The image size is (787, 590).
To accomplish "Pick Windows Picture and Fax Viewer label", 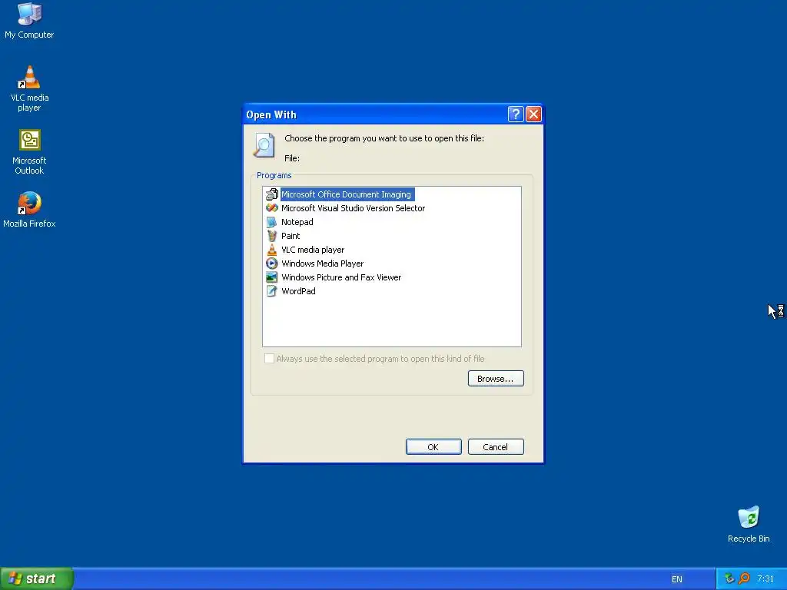I will pyautogui.click(x=341, y=277).
